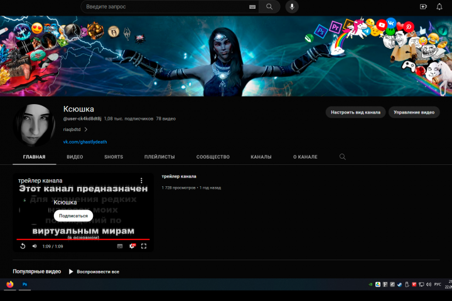The image size is (452, 301).
Task: Click the трейлер канала title inside player
Action: (x=40, y=181)
